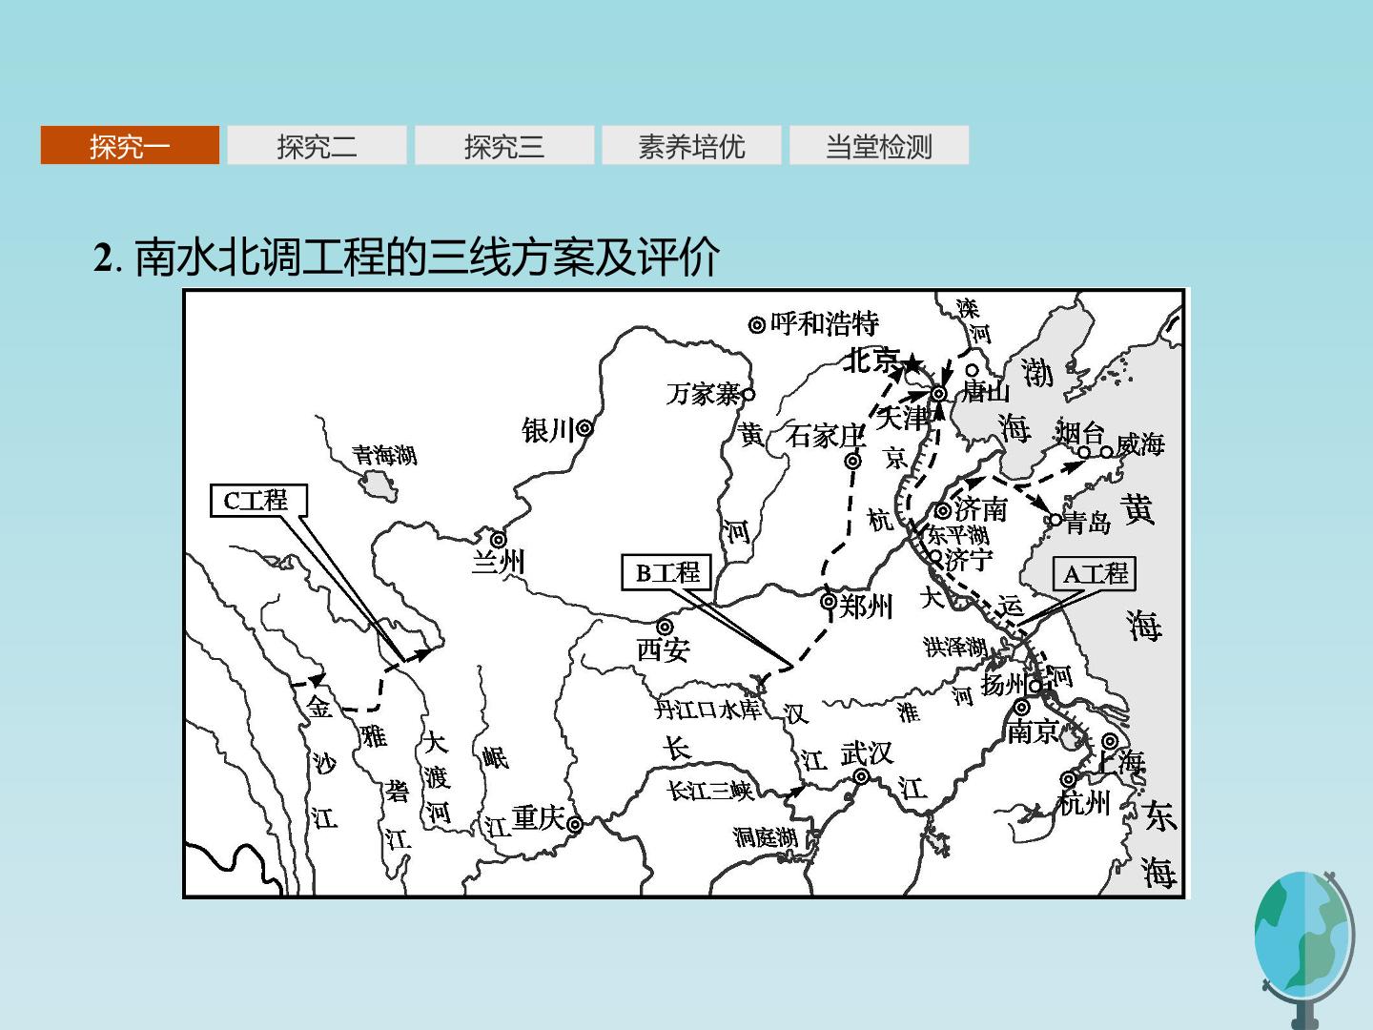
Task: Click the 郑州 city marker
Action: [828, 602]
